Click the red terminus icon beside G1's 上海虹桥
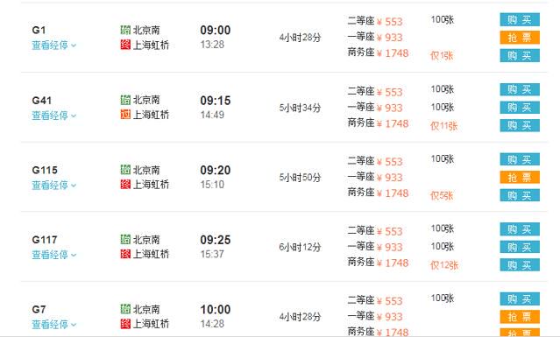This screenshot has width=560, height=337. [125, 45]
